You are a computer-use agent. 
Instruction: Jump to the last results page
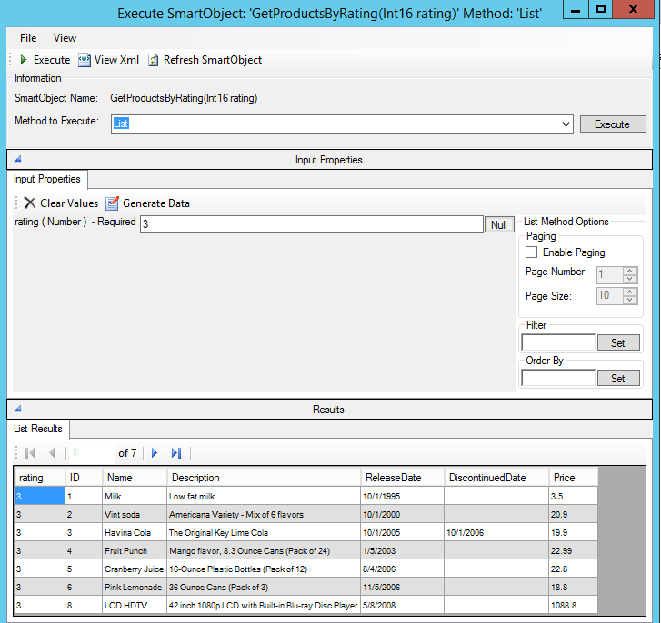click(x=176, y=452)
